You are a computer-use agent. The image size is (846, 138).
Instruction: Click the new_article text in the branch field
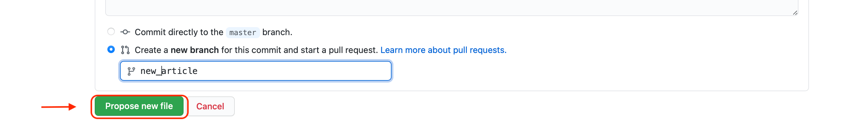(x=169, y=71)
